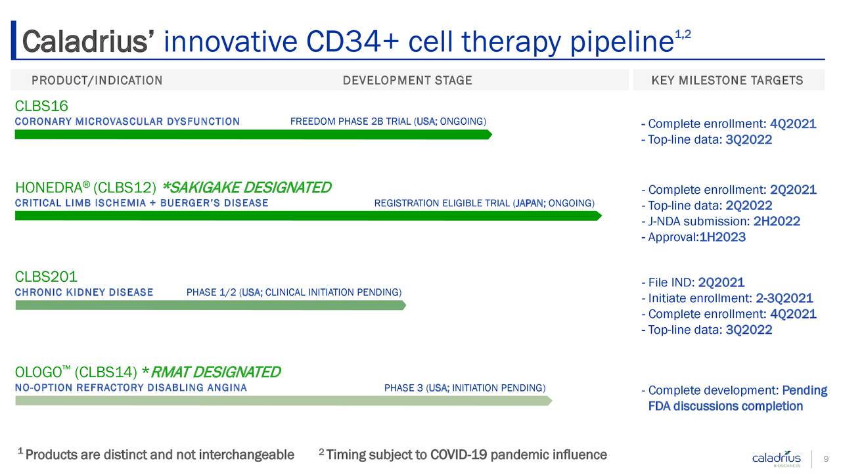
Task: Click the CLBS201 development stage bar
Action: 210,305
